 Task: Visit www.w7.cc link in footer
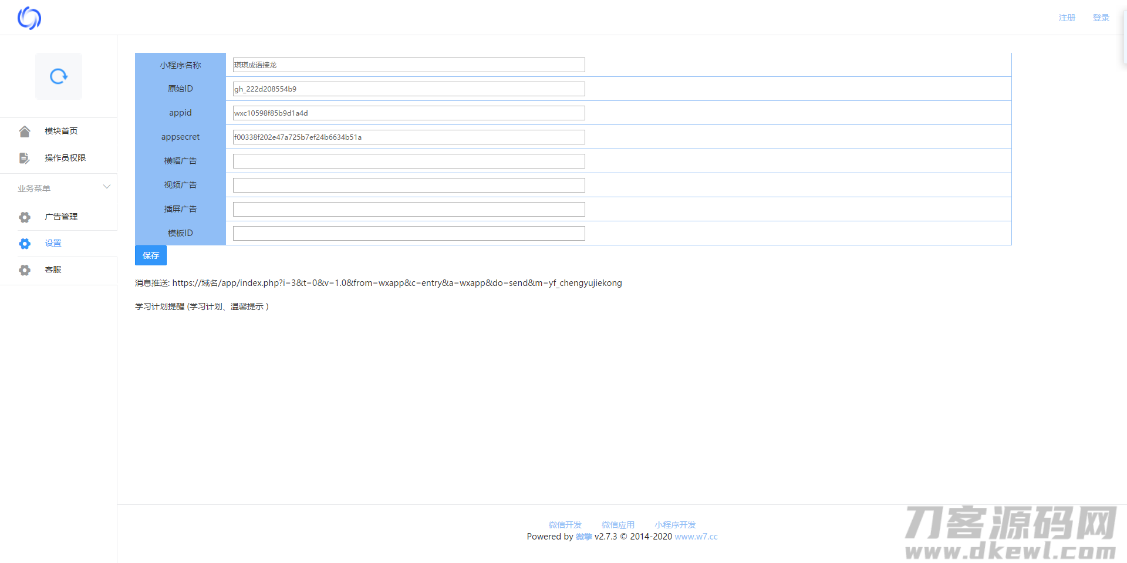tap(696, 537)
